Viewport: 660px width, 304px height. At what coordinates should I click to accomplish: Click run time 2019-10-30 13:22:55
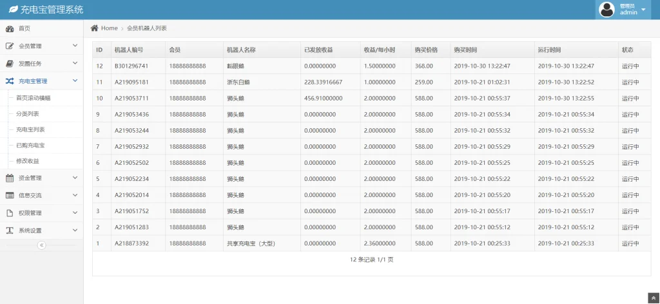566,98
